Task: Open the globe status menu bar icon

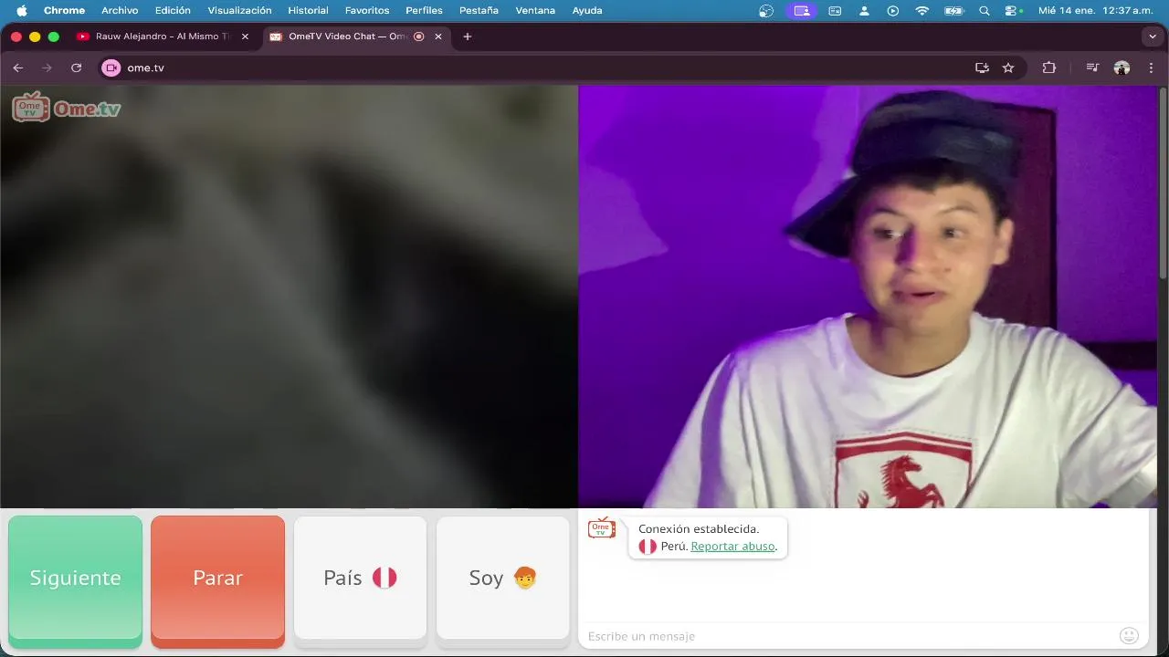Action: pos(766,11)
